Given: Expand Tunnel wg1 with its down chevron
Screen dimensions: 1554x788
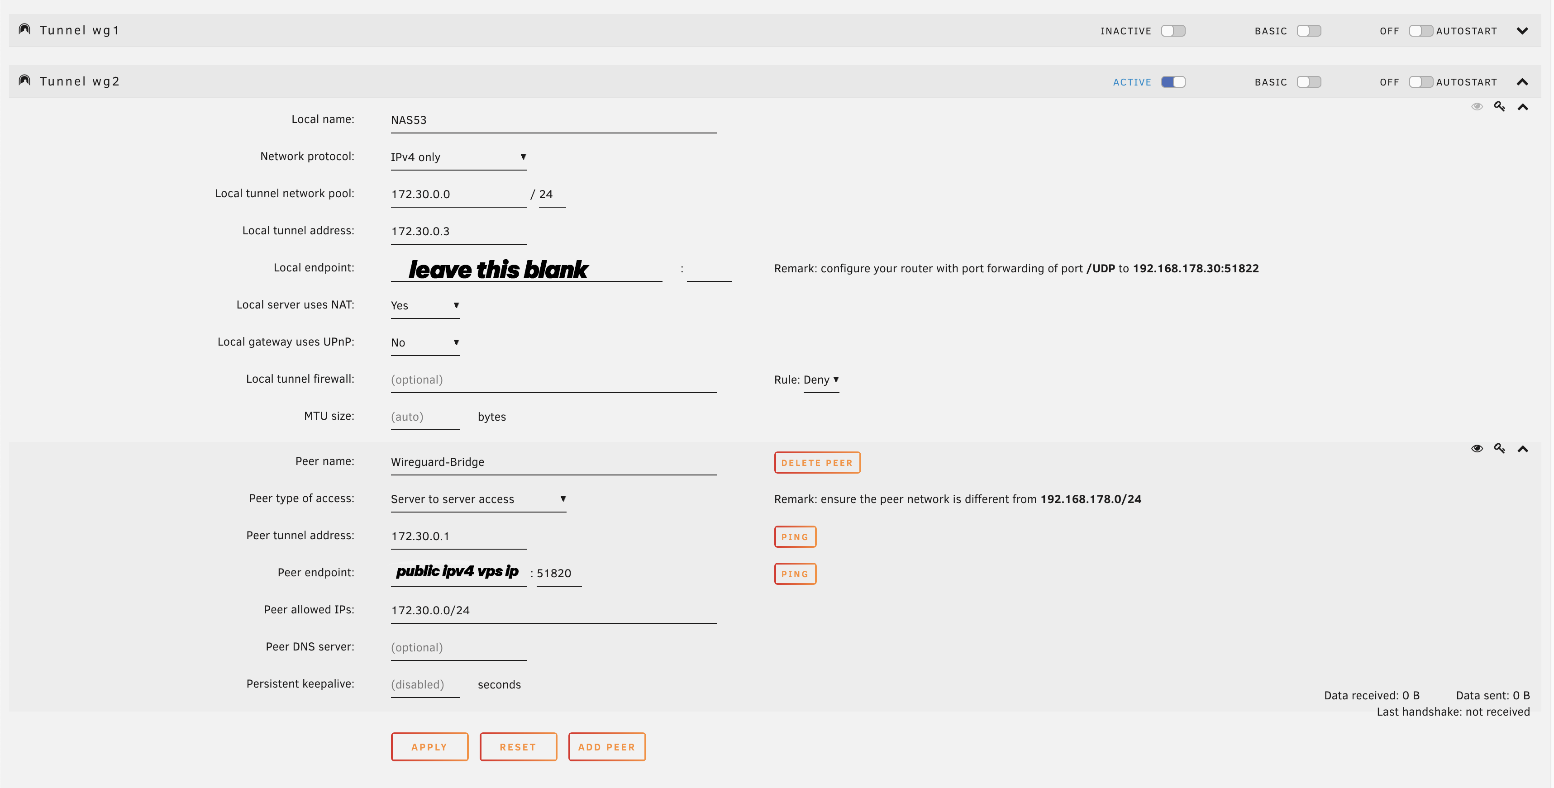Looking at the screenshot, I should point(1522,31).
